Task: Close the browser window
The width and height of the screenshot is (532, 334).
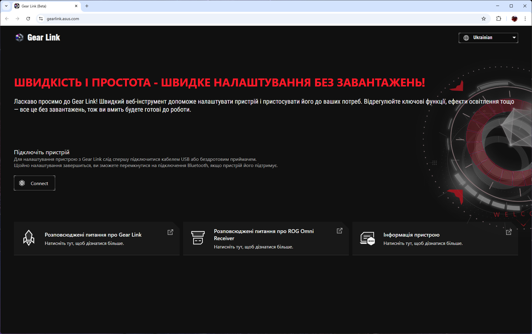Action: tap(525, 6)
